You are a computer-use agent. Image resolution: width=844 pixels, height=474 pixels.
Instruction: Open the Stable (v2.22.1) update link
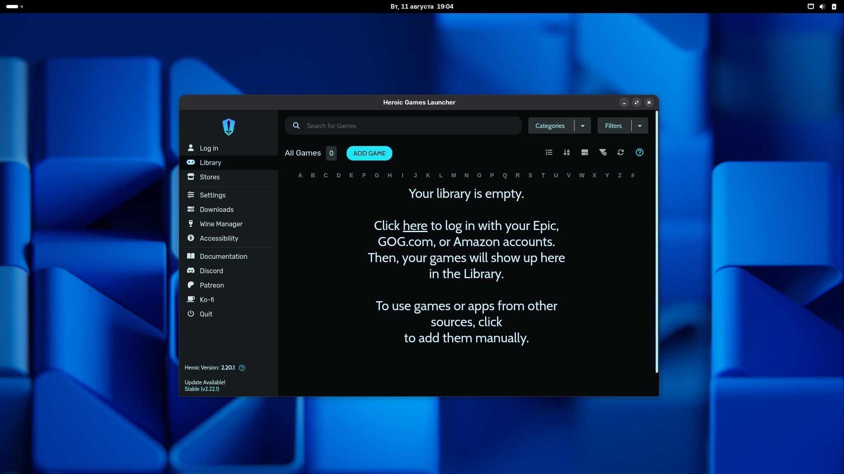[202, 389]
